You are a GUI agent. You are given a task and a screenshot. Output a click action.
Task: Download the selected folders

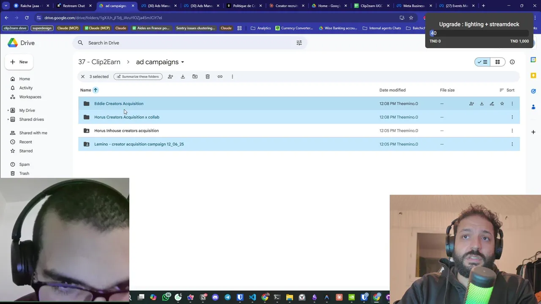point(183,76)
